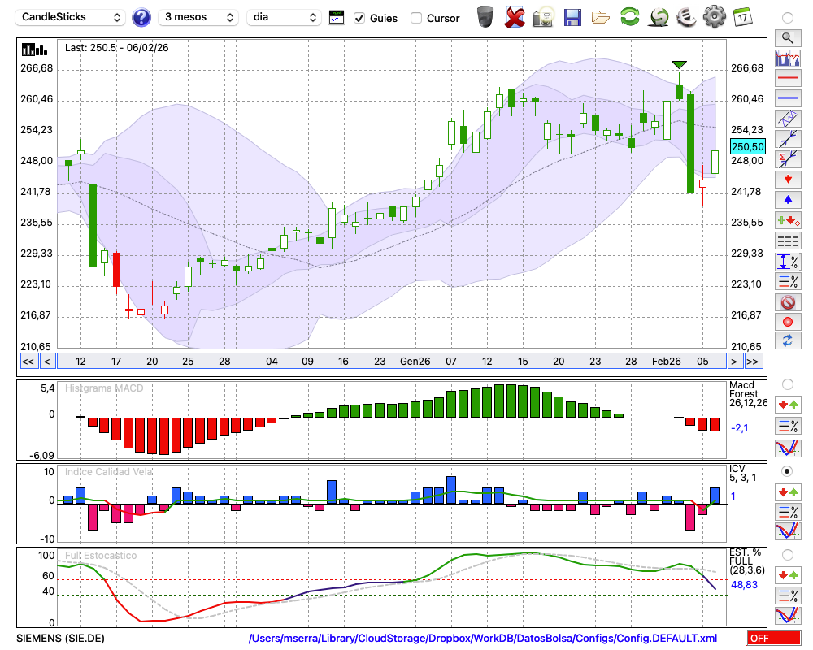Click the oscillator curve icon in Estocastico panel
The height and width of the screenshot is (650, 813).
coord(788,615)
